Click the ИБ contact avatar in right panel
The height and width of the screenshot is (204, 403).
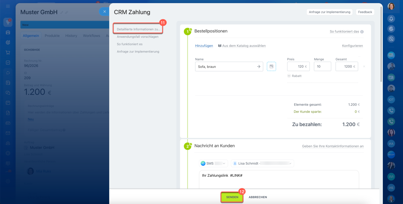[391, 188]
